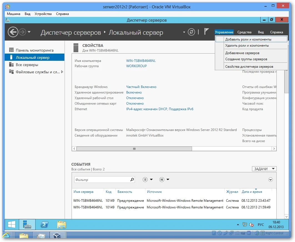Open the VirtualBox Вид menu
Screen dimensions: 295x242
pos(27,14)
